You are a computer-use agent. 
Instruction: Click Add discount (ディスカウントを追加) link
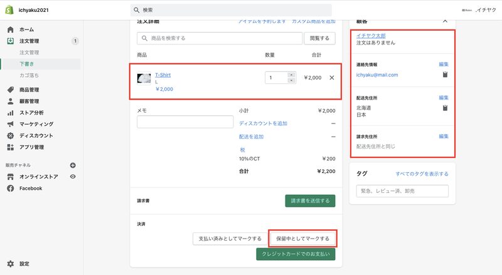click(263, 123)
